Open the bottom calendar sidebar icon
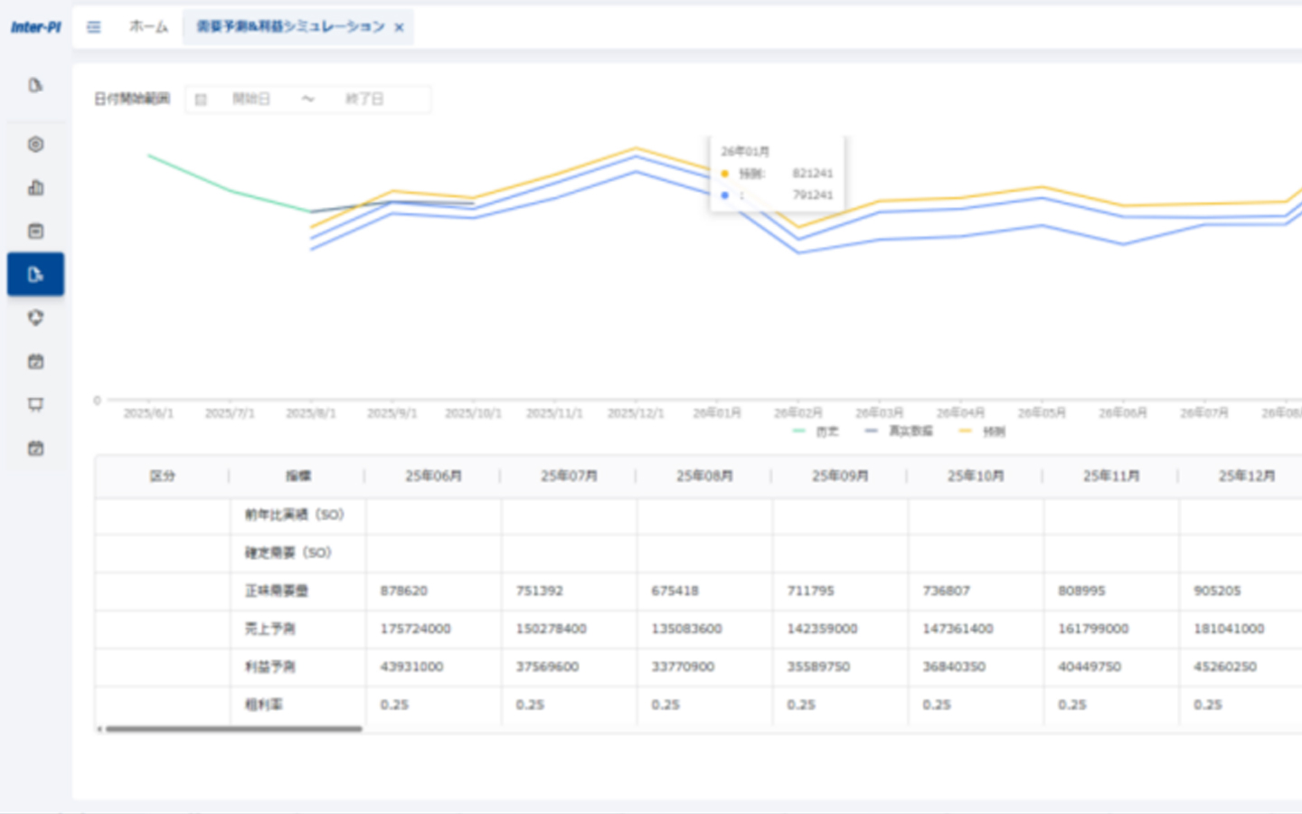Viewport: 1302px width, 814px height. [35, 448]
